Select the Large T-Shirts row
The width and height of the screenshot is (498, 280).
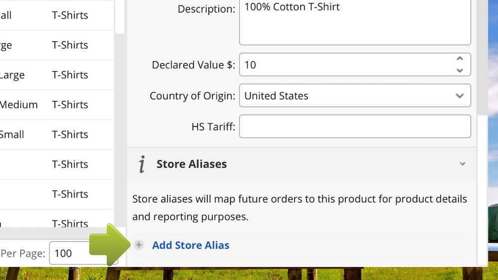pyautogui.click(x=57, y=75)
